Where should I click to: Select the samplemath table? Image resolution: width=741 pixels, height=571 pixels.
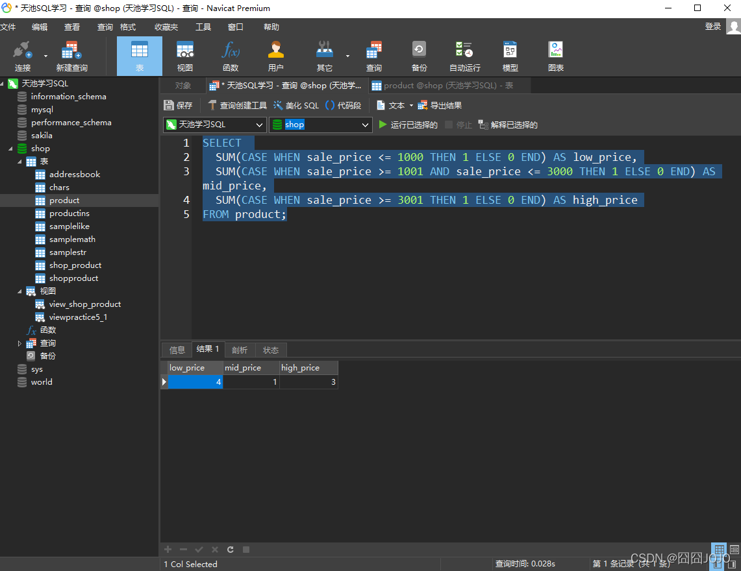[72, 239]
